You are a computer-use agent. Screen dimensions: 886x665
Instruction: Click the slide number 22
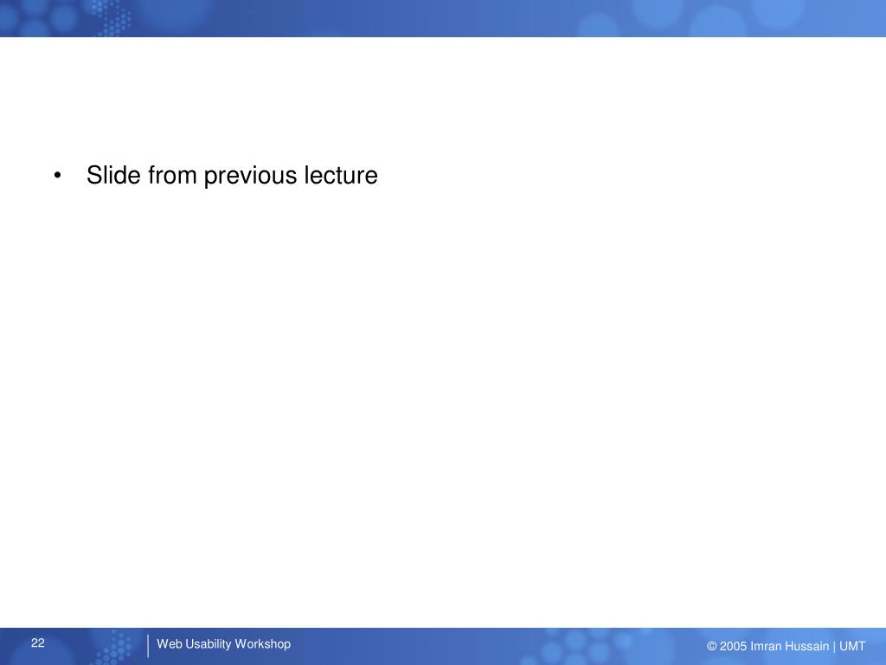click(38, 643)
